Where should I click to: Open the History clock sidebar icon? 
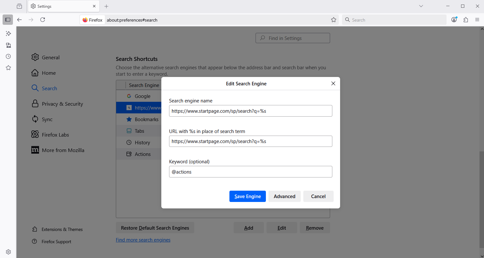8,56
